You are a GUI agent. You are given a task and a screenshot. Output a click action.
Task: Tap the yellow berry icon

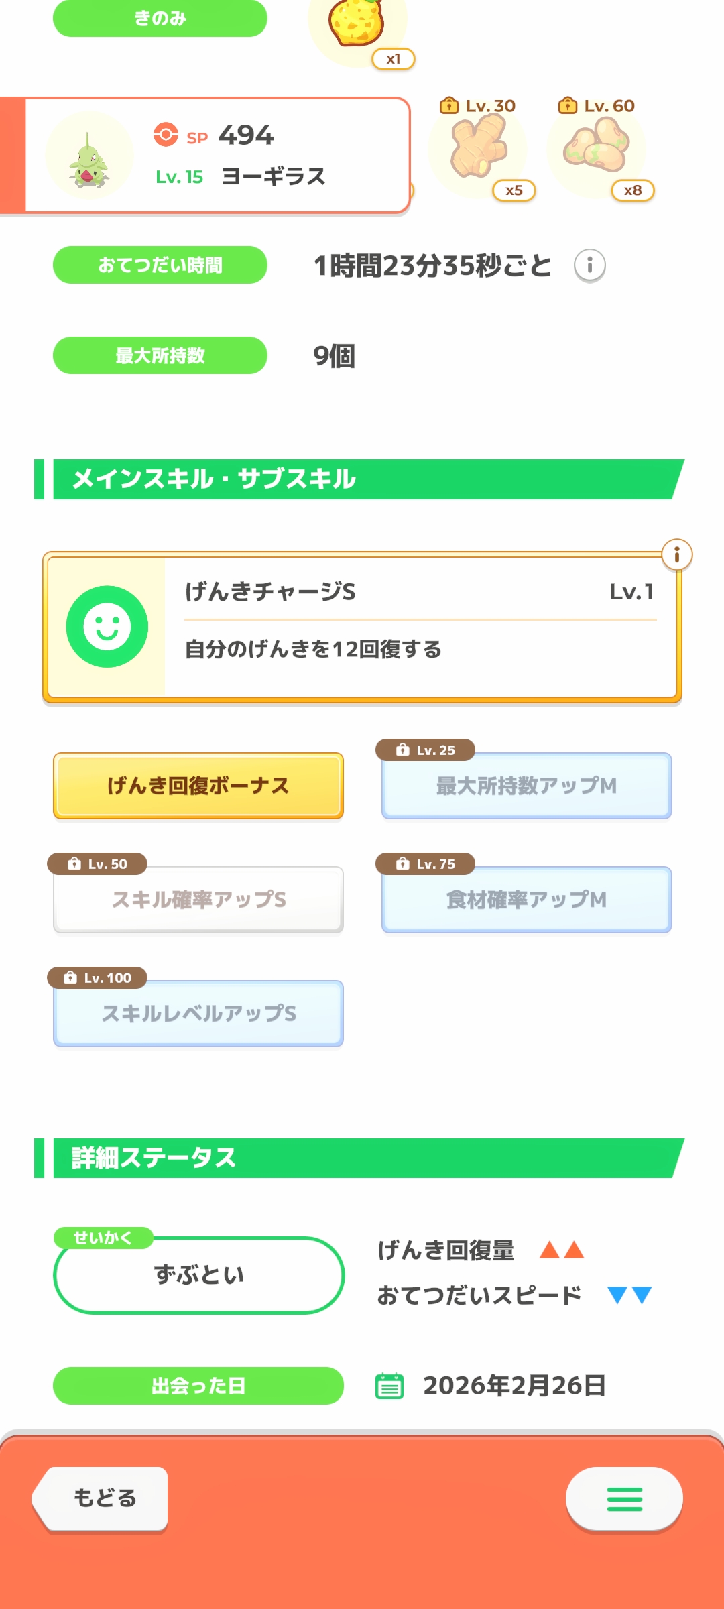tap(357, 23)
